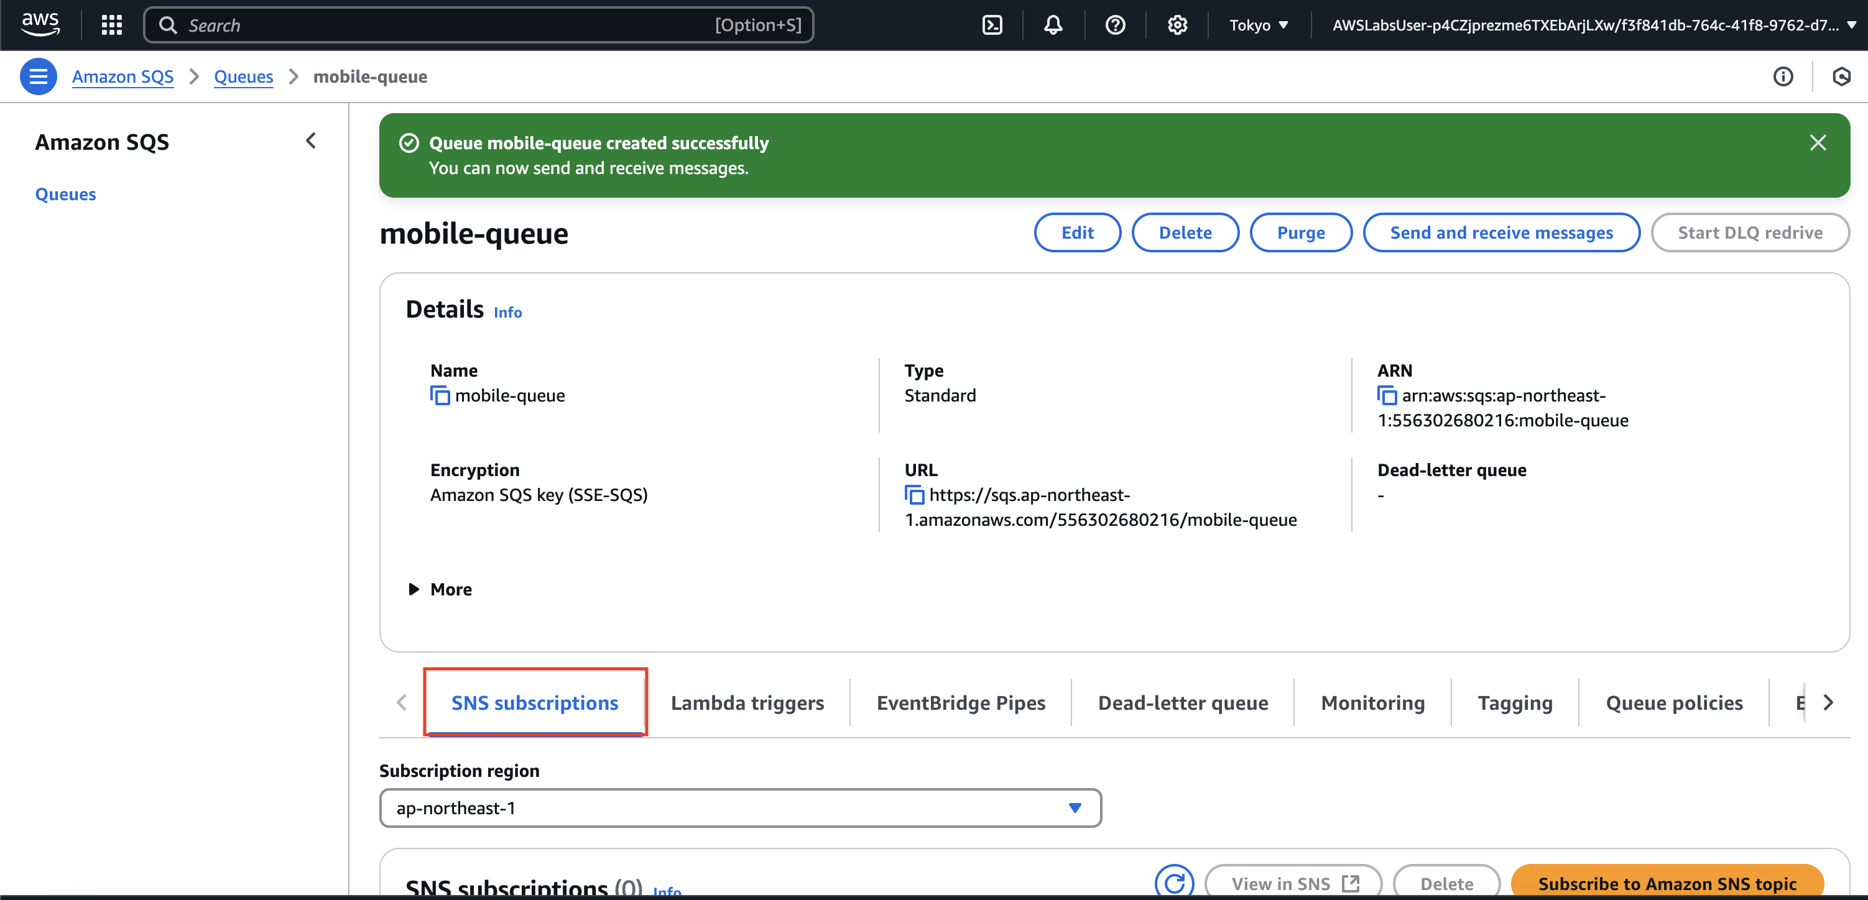The width and height of the screenshot is (1868, 900).
Task: Click Subscribe to Amazon SNS topic
Action: 1667,883
